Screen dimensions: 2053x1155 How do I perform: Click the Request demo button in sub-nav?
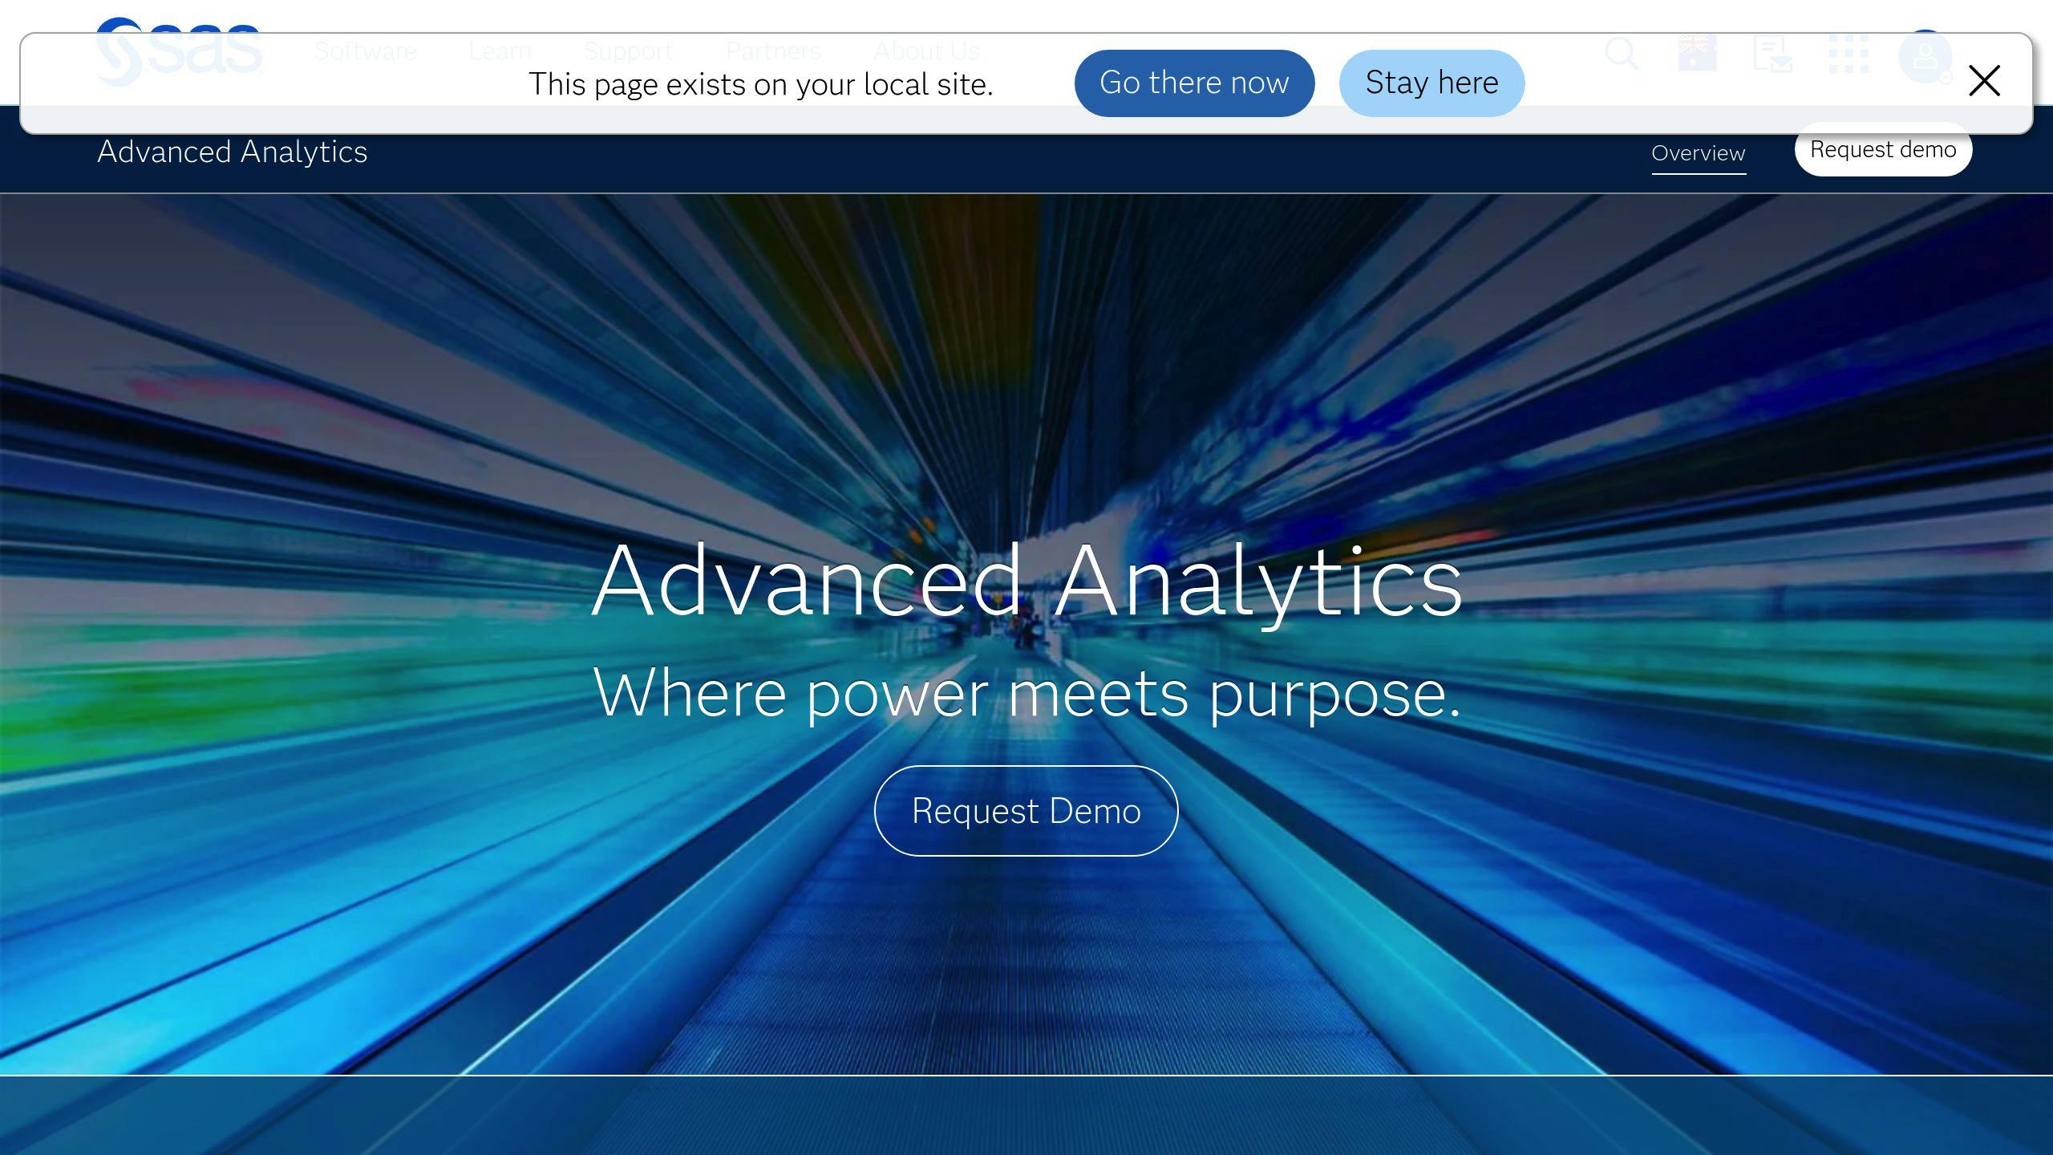click(x=1884, y=149)
